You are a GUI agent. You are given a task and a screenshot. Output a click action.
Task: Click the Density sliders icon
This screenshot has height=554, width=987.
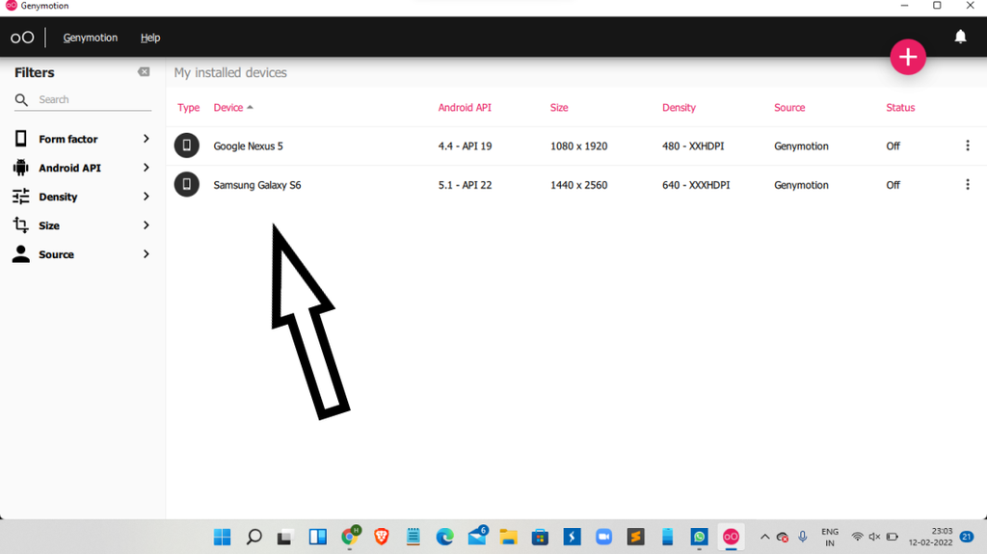[21, 197]
